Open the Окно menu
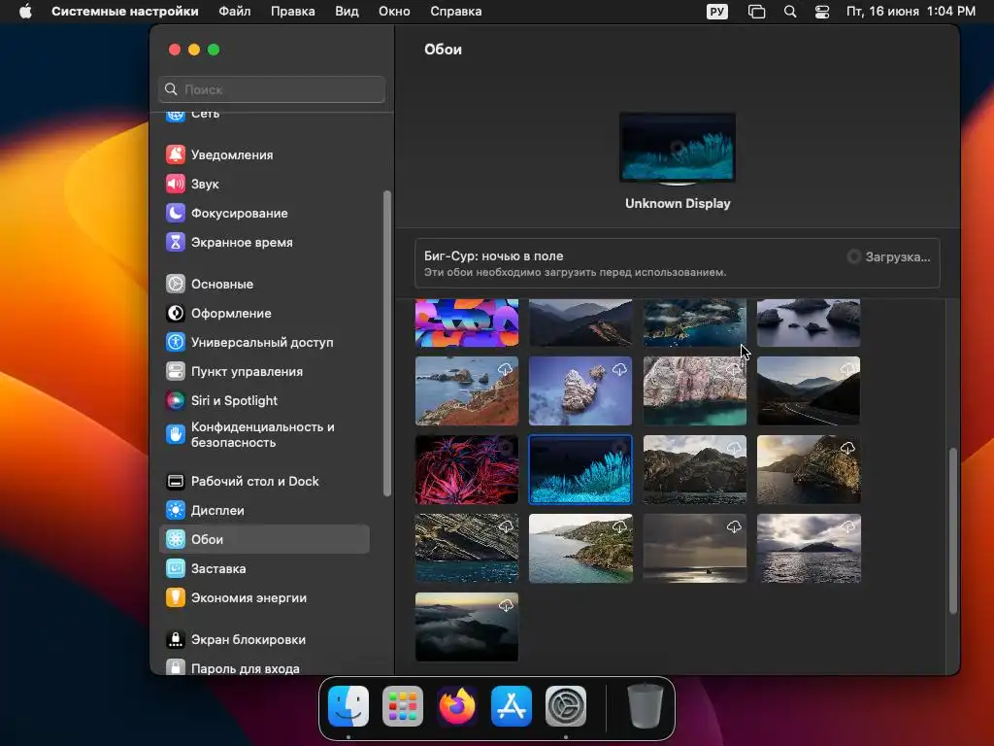 (394, 12)
